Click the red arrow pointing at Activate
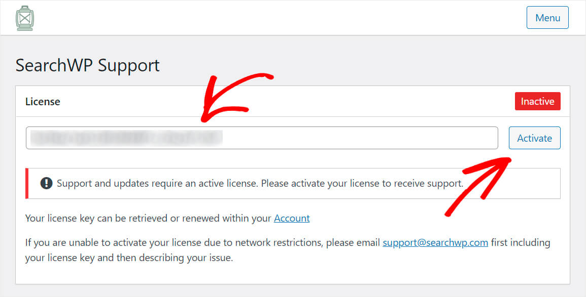 click(x=478, y=186)
